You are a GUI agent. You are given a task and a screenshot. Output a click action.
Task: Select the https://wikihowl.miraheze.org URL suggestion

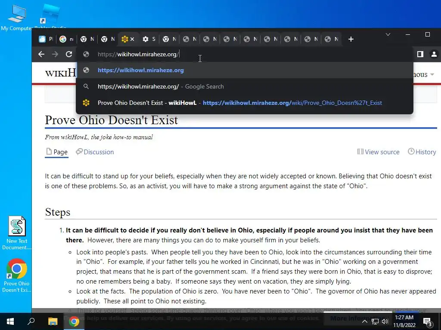tap(245, 70)
